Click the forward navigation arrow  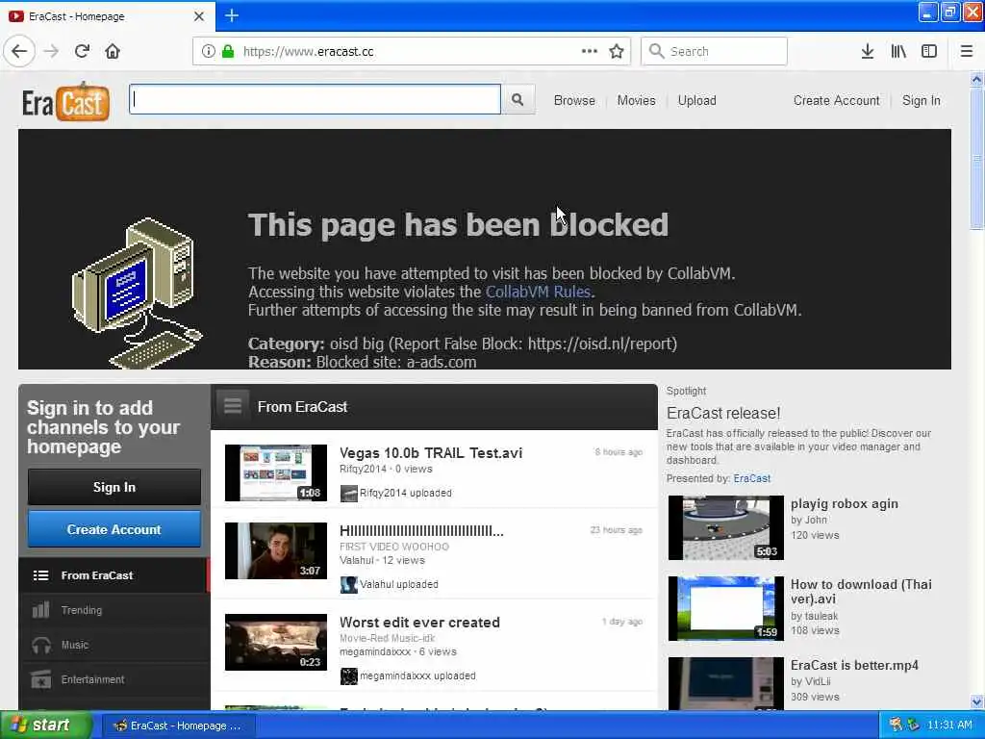tap(52, 51)
